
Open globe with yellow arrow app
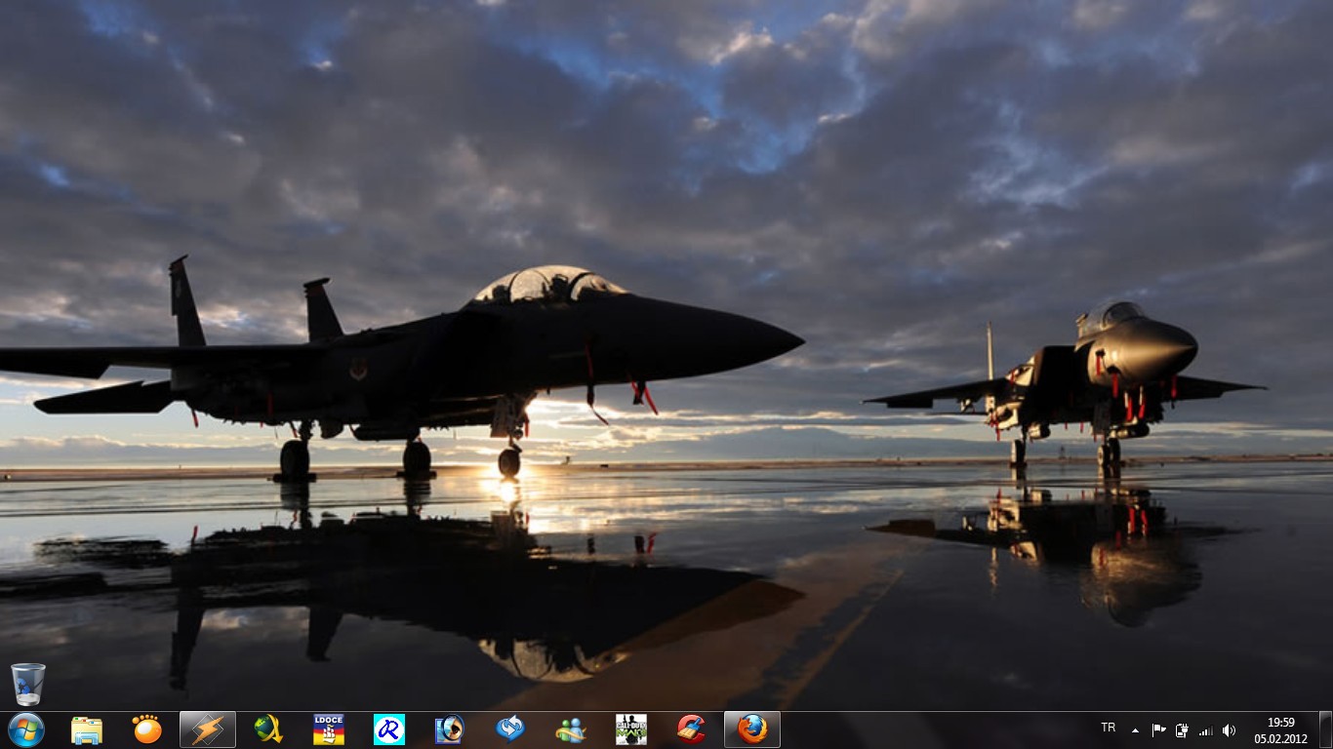(x=268, y=729)
